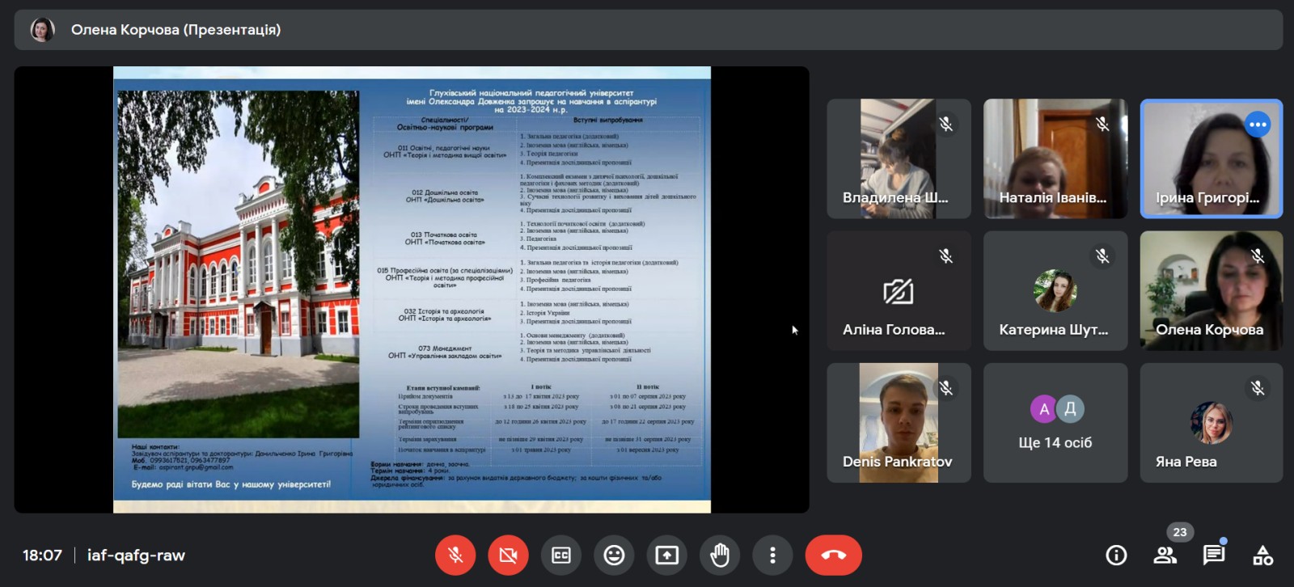1294x587 pixels.
Task: Click Яна Рева avatar picture
Action: (1212, 423)
